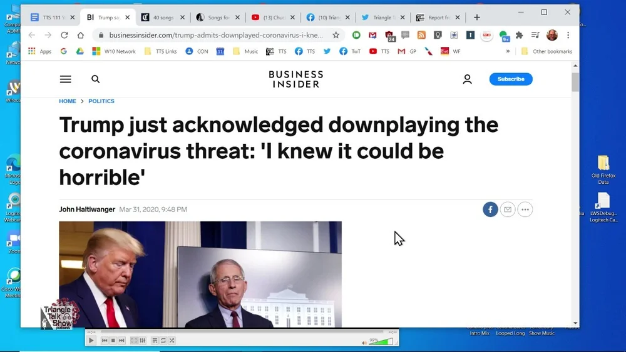Open a new browser tab
626x352 pixels.
click(x=476, y=17)
